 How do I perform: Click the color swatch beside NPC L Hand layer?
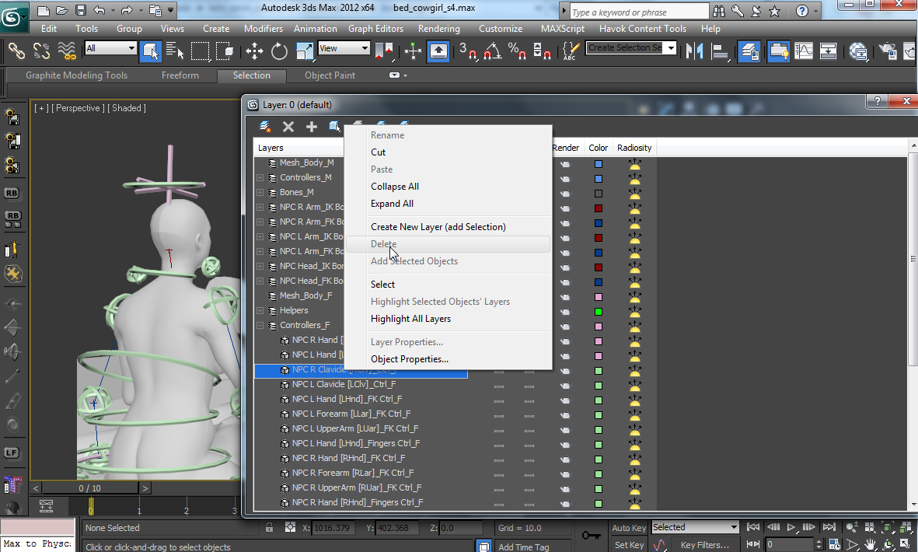598,355
